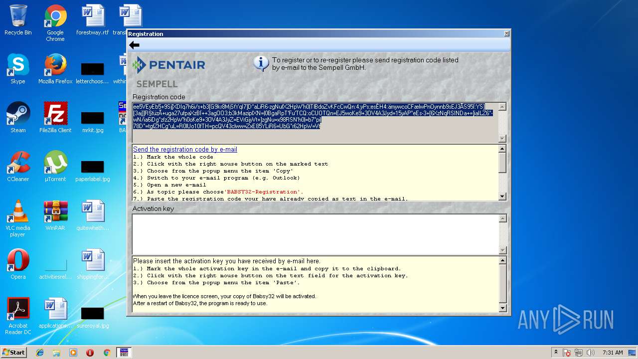Select the Skype desktop shortcut
Screen dimensions: 638x359
click(x=18, y=69)
